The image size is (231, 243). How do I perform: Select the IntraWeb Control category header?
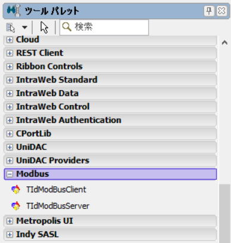[110, 107]
